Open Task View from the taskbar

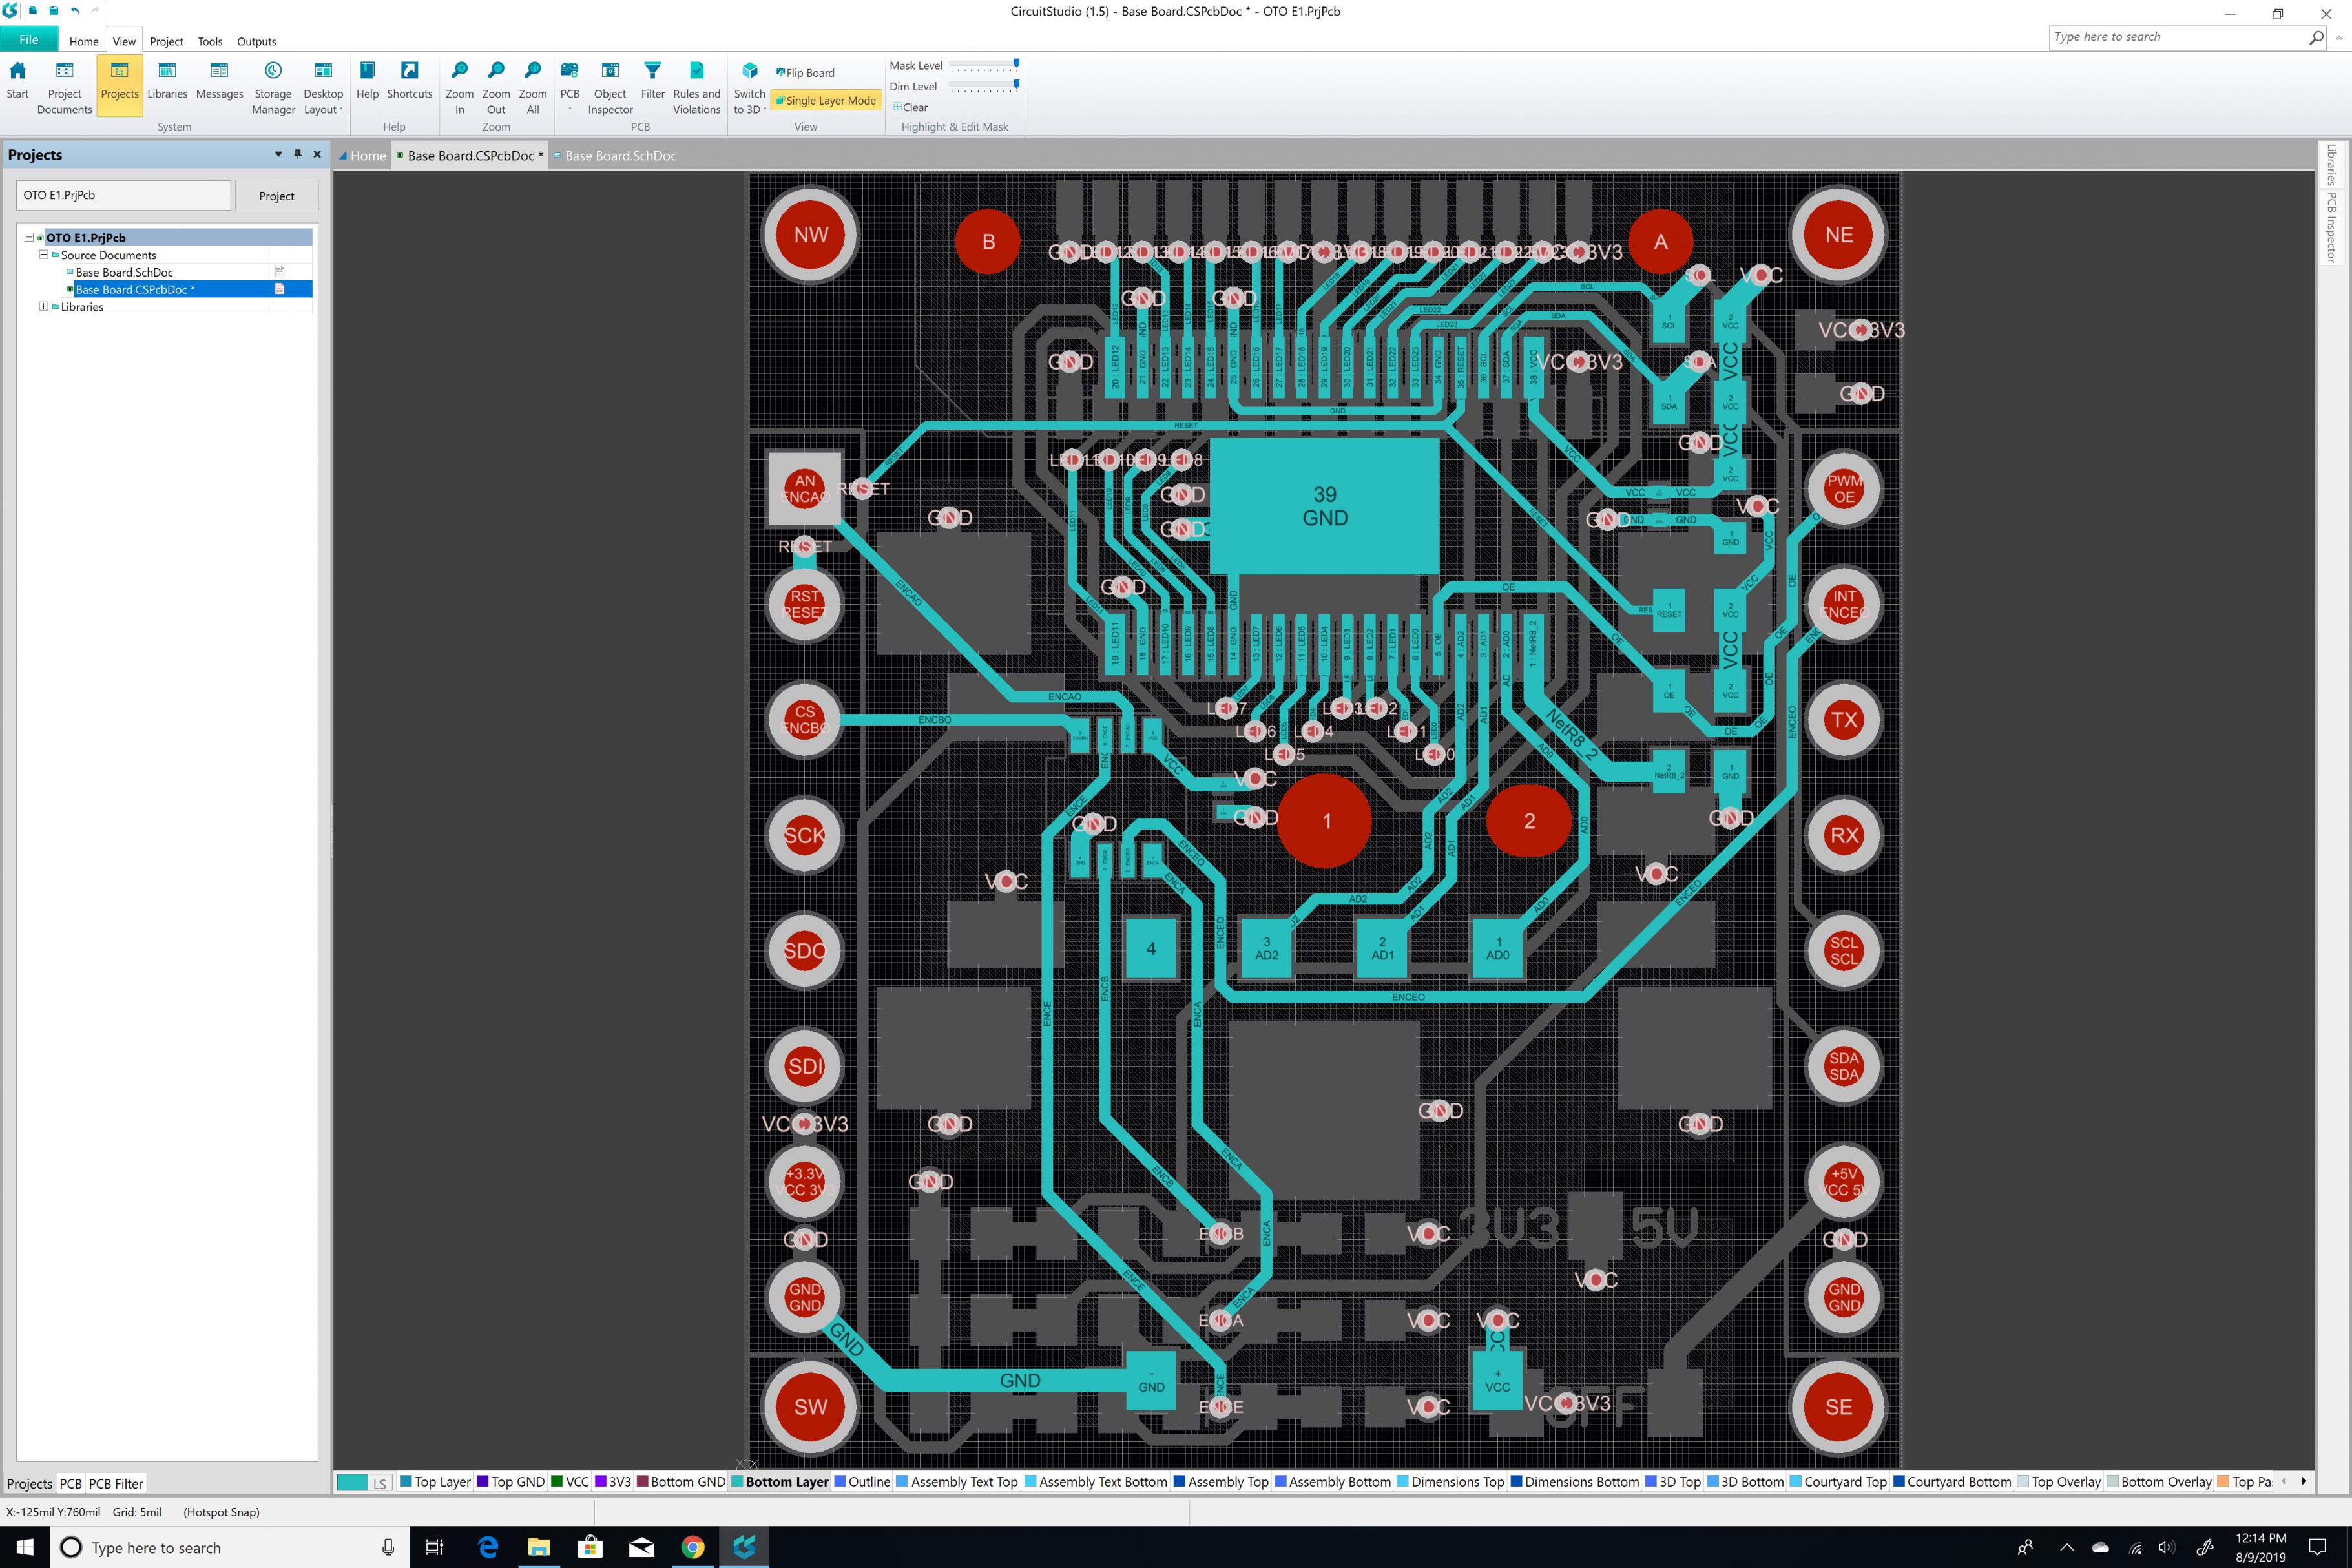(x=434, y=1547)
